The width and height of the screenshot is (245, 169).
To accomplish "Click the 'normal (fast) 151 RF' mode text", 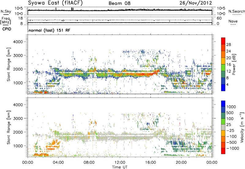I will pyautogui.click(x=49, y=30).
